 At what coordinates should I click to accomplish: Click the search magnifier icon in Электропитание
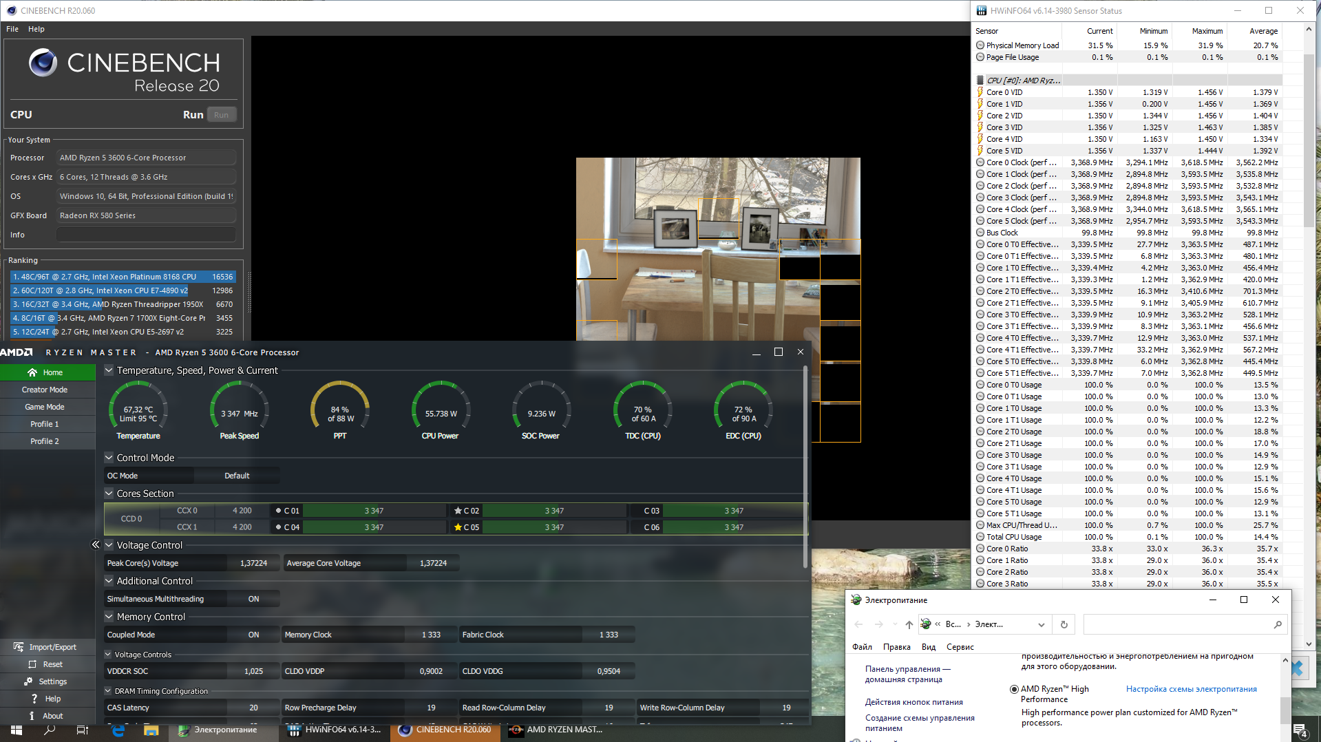click(x=1278, y=624)
